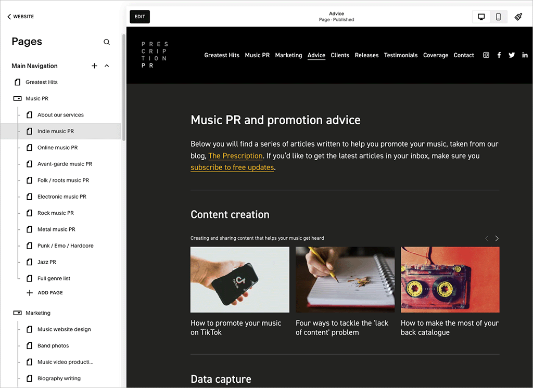This screenshot has height=388, width=533.
Task: Open site styles with the paintbrush icon
Action: tap(518, 16)
